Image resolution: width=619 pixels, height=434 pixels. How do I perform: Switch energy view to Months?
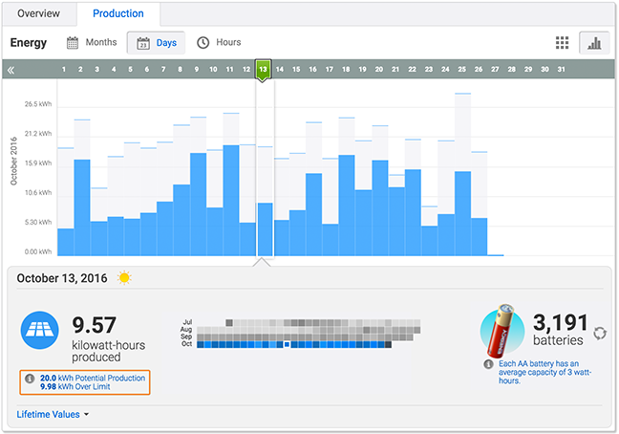(92, 42)
